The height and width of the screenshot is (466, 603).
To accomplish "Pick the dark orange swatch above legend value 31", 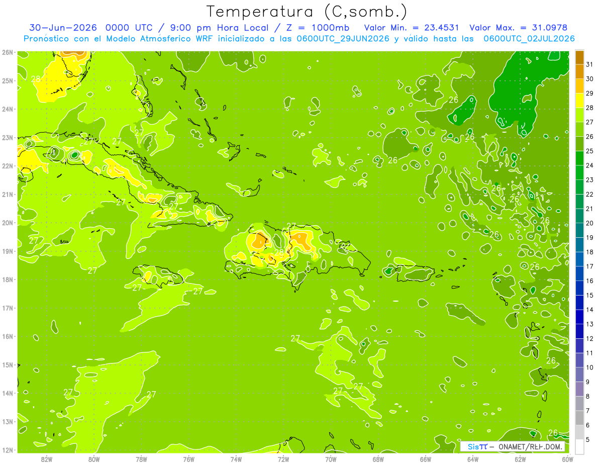I will tap(579, 57).
